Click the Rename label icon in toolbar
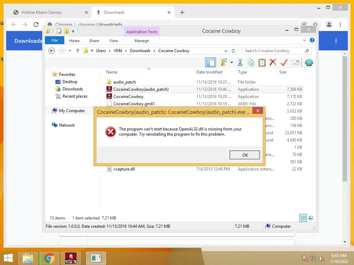Screen dimensions: 354x265 pos(295,62)
